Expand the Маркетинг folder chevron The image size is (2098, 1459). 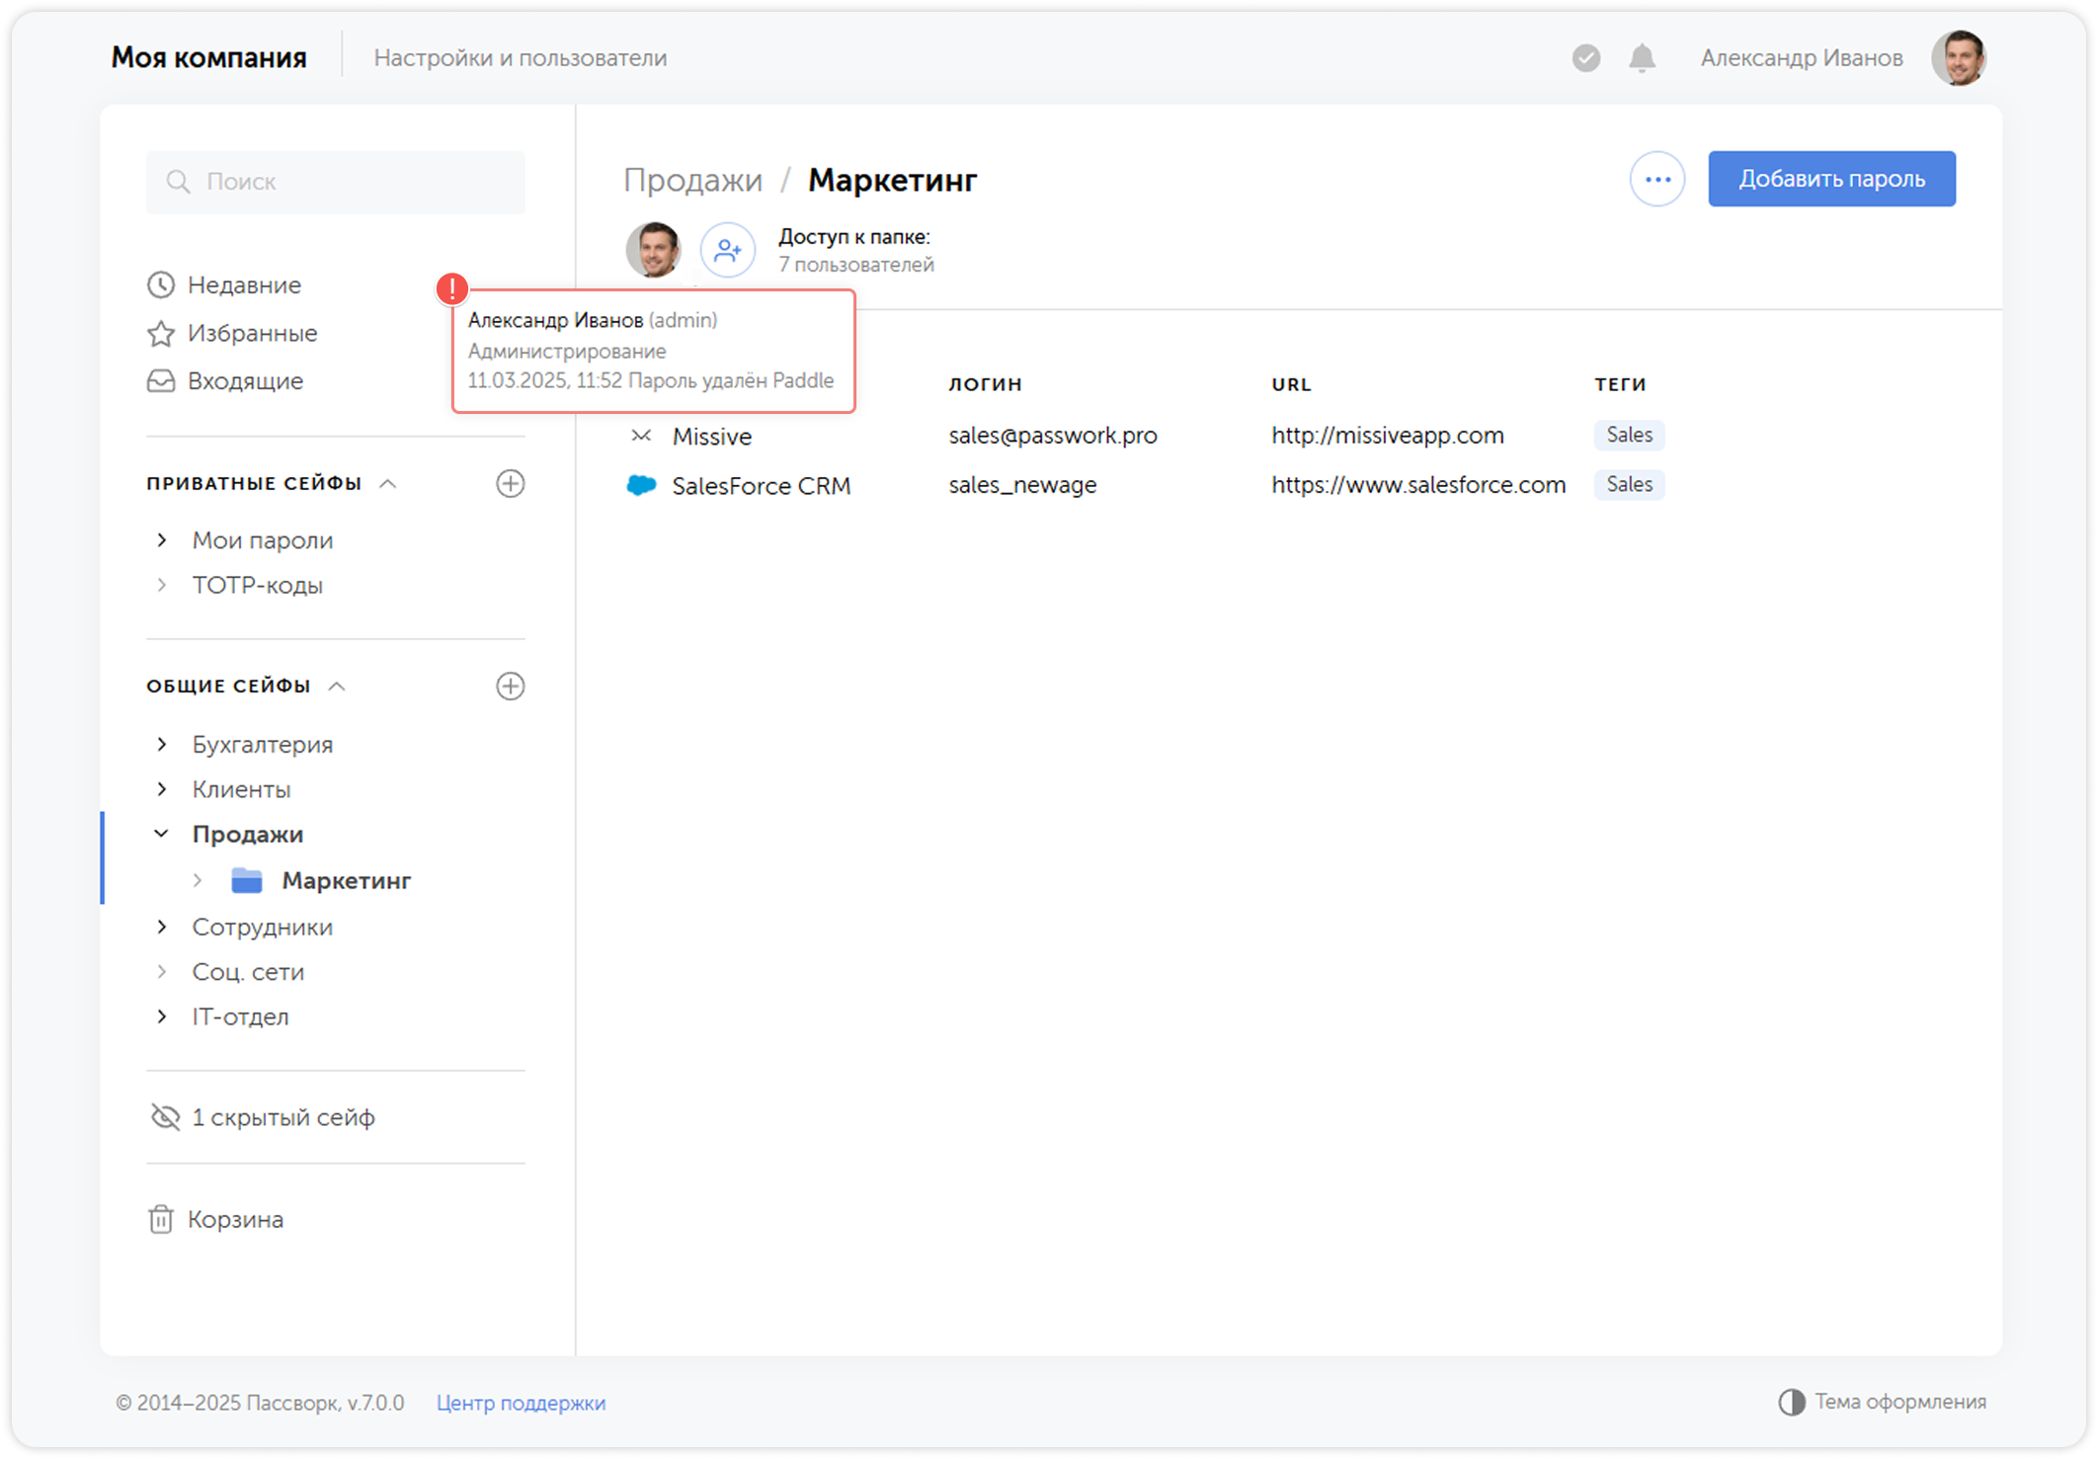point(198,880)
